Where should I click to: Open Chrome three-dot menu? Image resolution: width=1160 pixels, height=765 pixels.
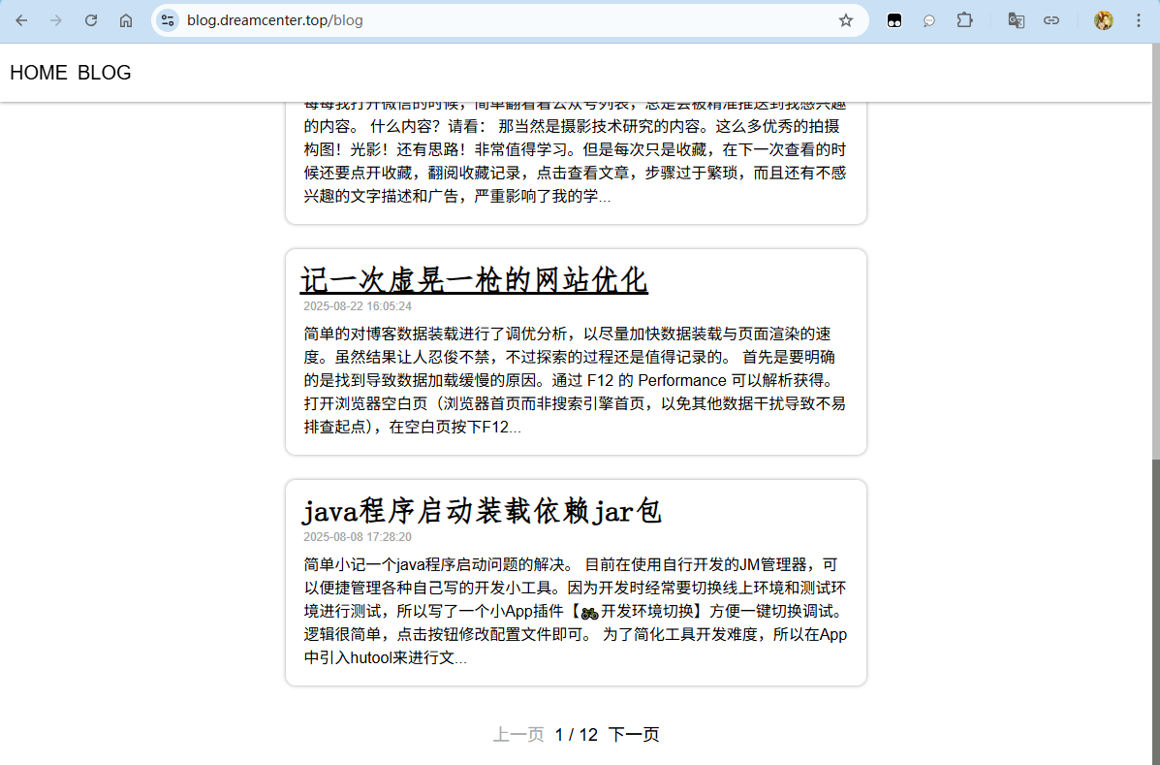pos(1138,20)
